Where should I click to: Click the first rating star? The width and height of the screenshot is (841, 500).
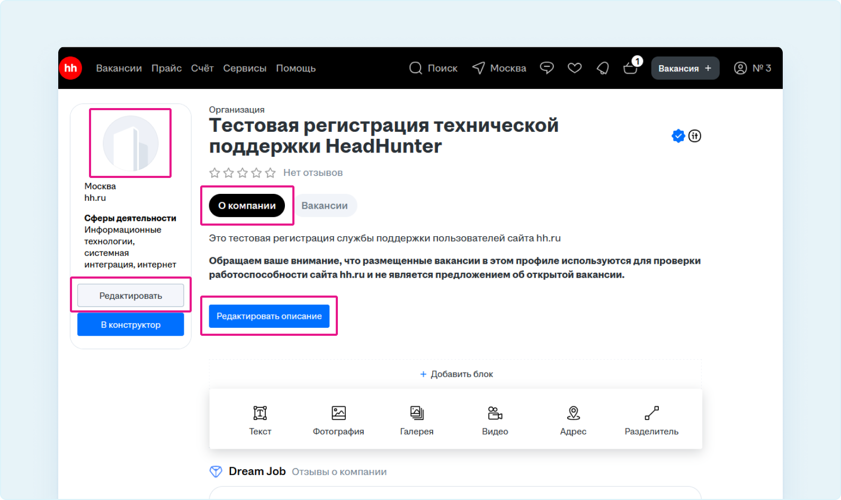click(214, 173)
